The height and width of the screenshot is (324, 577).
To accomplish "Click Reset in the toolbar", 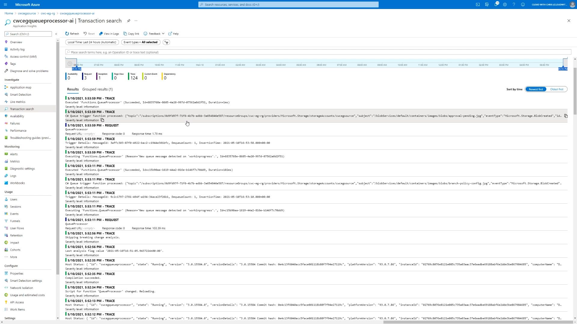I will pyautogui.click(x=89, y=34).
